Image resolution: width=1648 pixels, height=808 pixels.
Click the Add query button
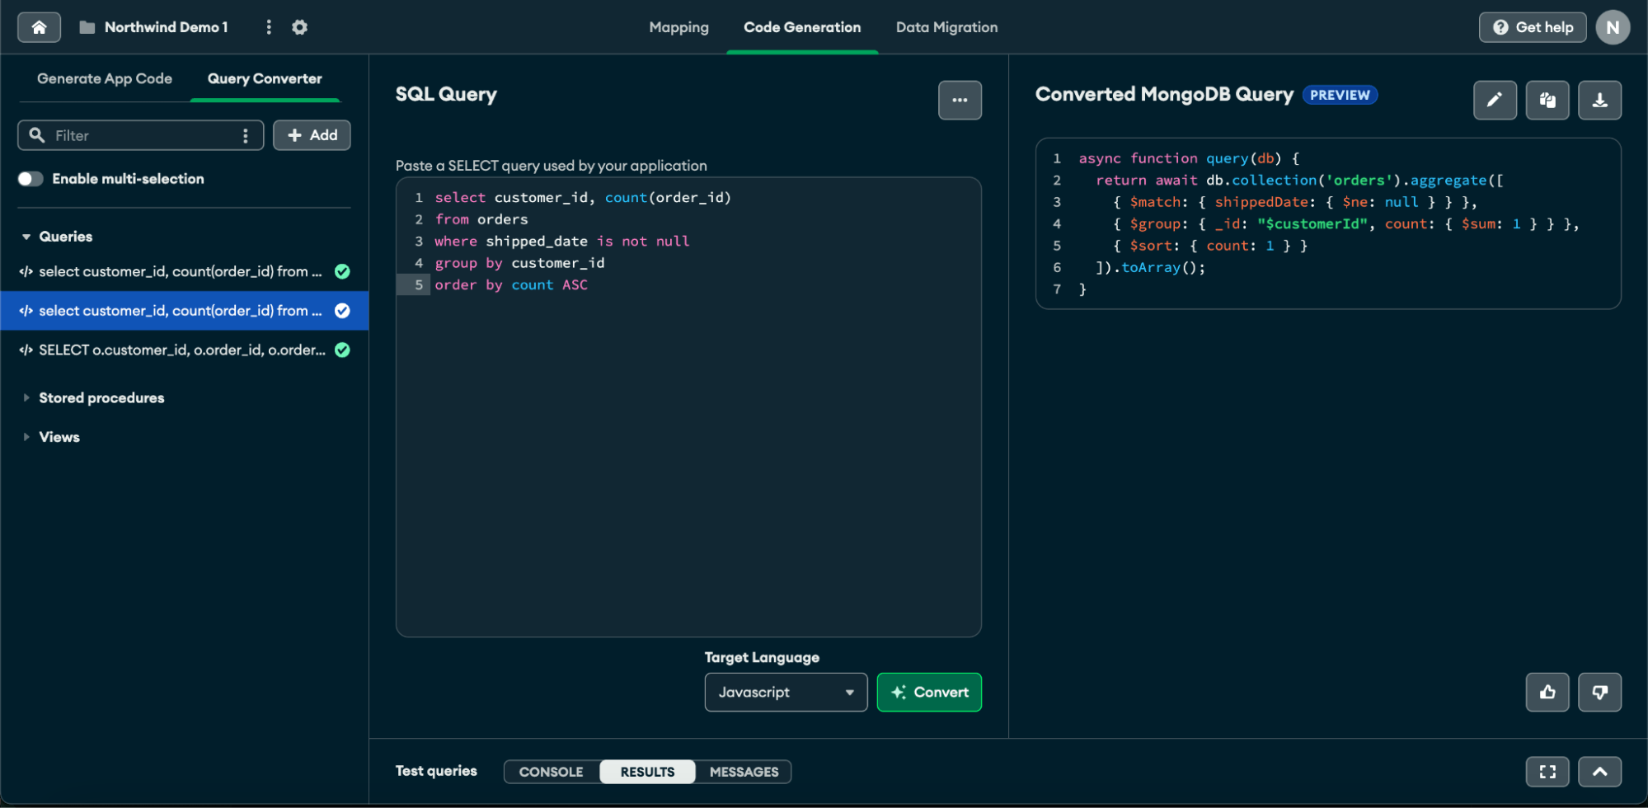pos(312,135)
